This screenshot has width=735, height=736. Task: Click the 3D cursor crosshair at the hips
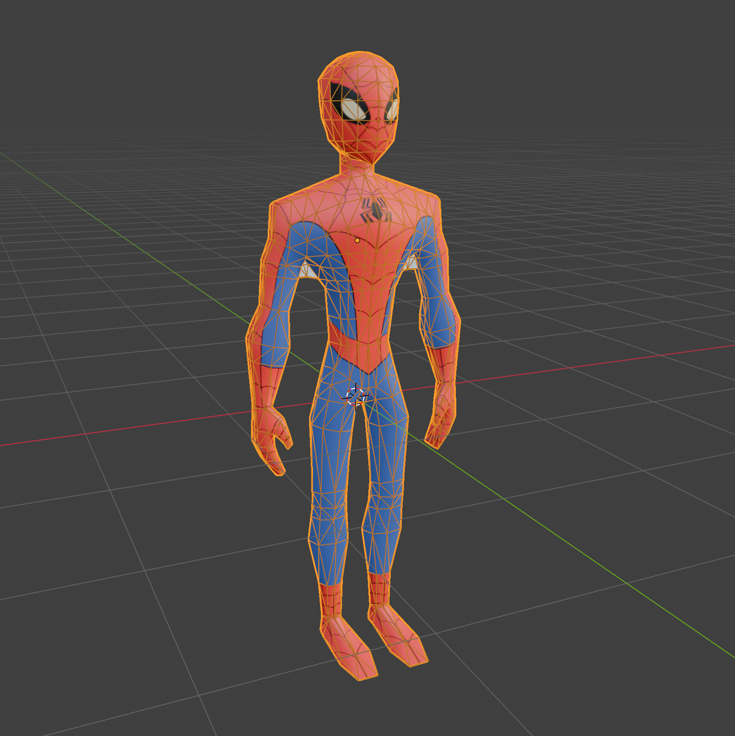tap(355, 397)
